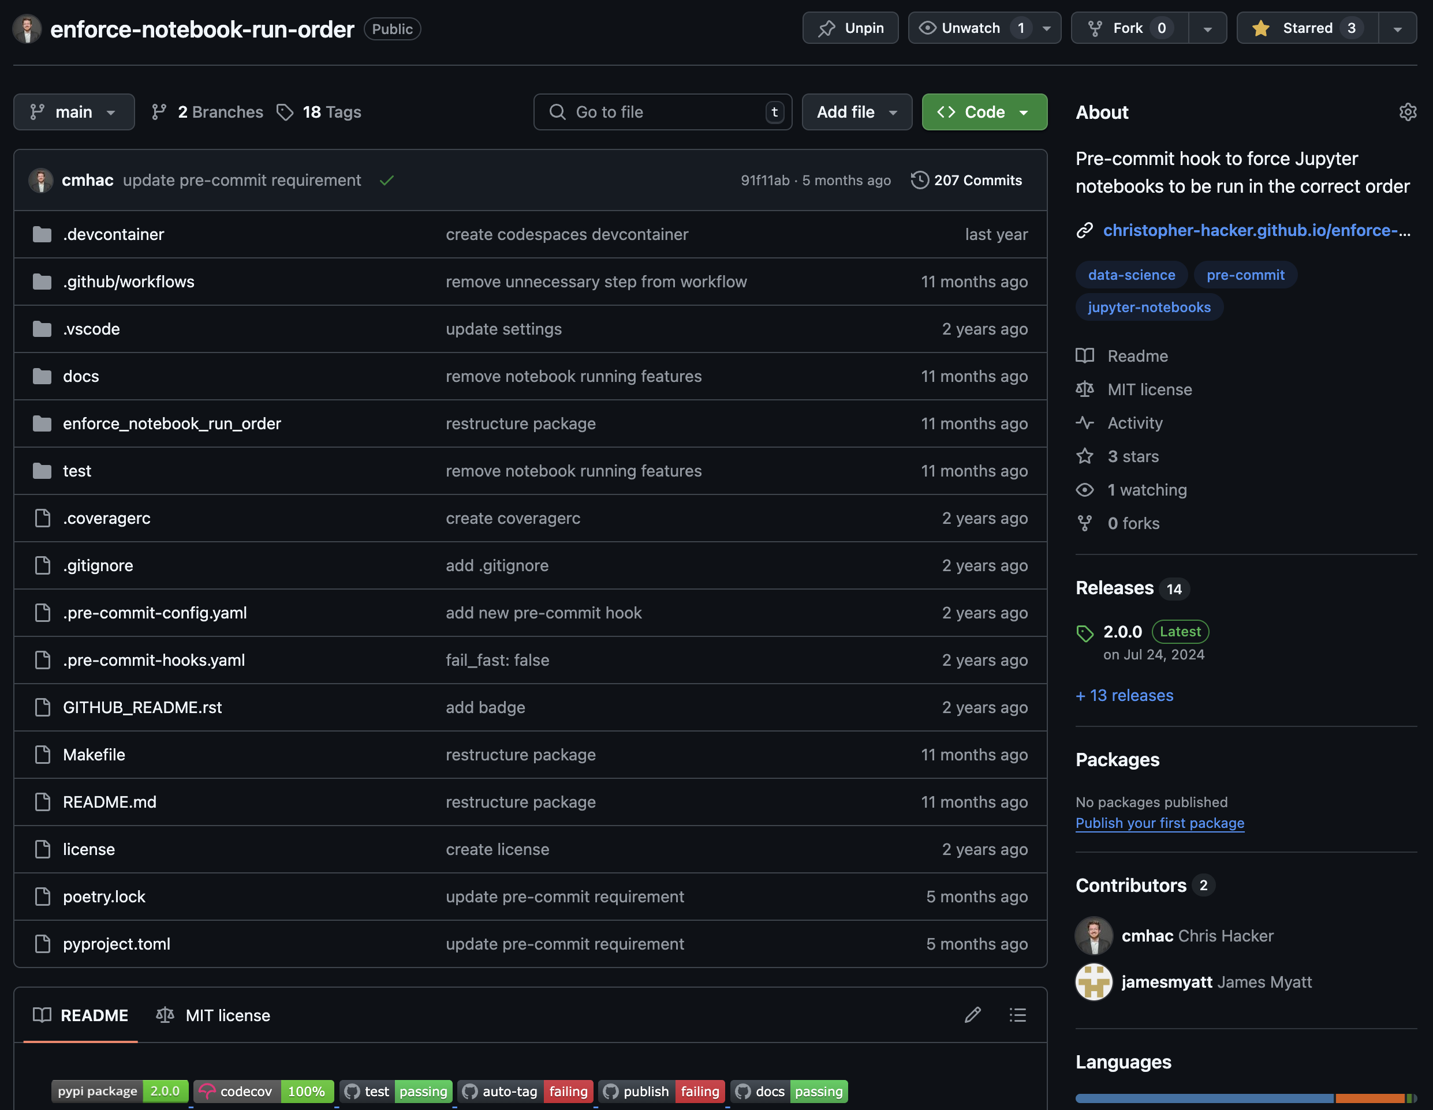
Task: Click the Activity pulse icon
Action: click(1085, 423)
